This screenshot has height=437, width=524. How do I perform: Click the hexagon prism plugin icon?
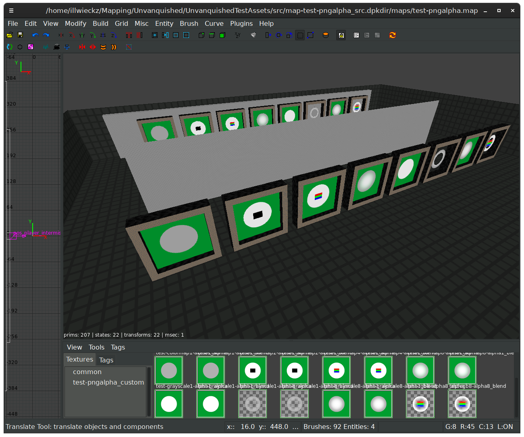pyautogui.click(x=20, y=47)
